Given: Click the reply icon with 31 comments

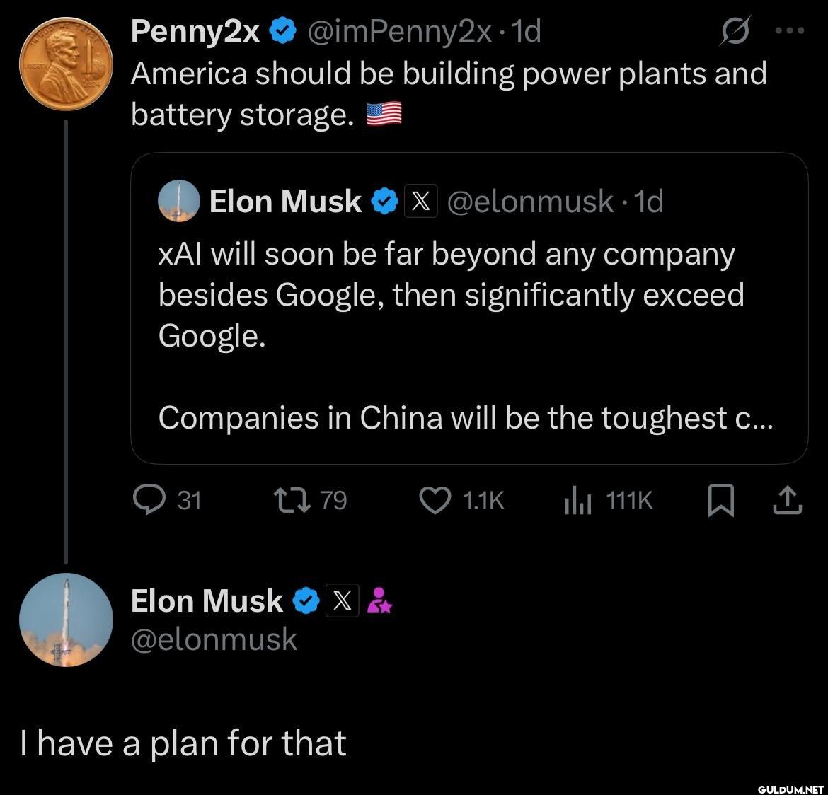Looking at the screenshot, I should coord(147,501).
